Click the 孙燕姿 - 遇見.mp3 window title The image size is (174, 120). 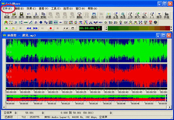(21, 36)
